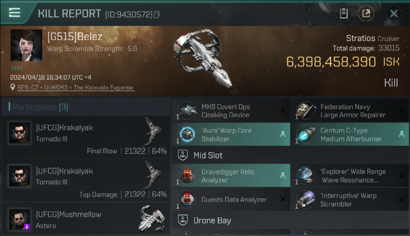Open the Kalevala Expanse location link
This screenshot has width=410, height=236.
tap(76, 88)
